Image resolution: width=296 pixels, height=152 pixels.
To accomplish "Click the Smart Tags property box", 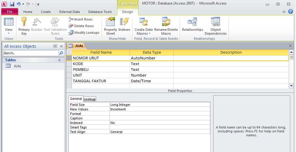I will pos(160,127).
